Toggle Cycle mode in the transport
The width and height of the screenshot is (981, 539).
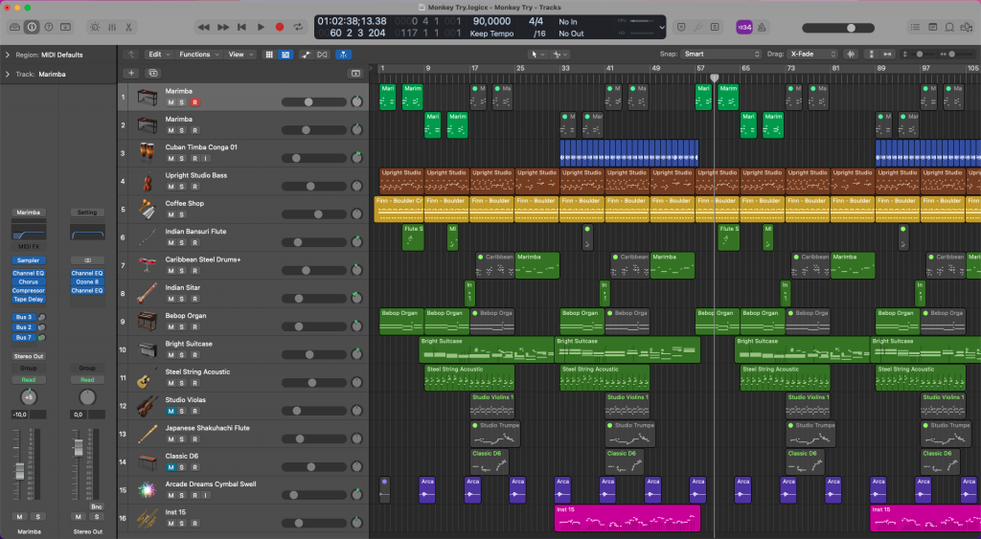(299, 27)
